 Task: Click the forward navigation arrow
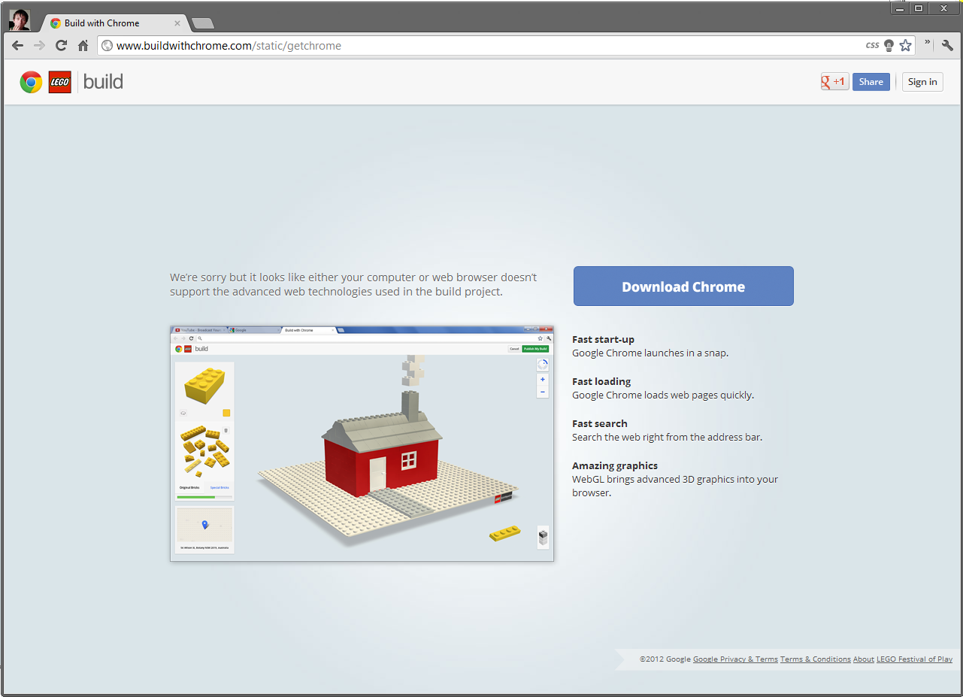[x=40, y=46]
